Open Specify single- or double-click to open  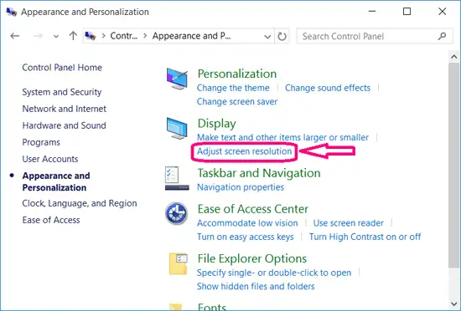274,273
